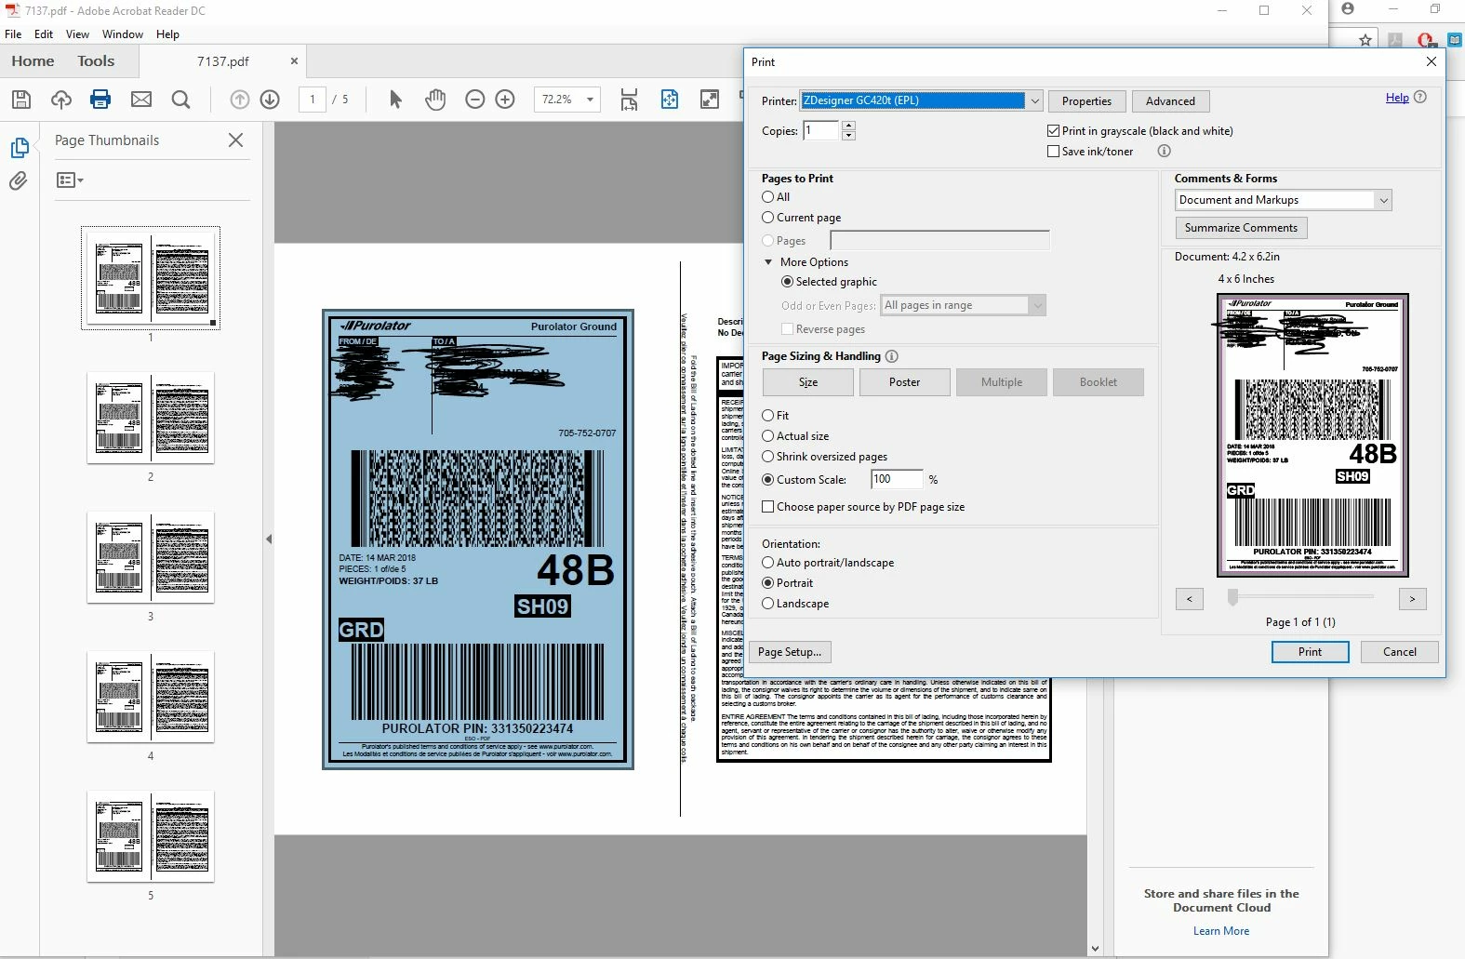Increase copies with up stepper arrow
The height and width of the screenshot is (959, 1465).
(x=848, y=127)
